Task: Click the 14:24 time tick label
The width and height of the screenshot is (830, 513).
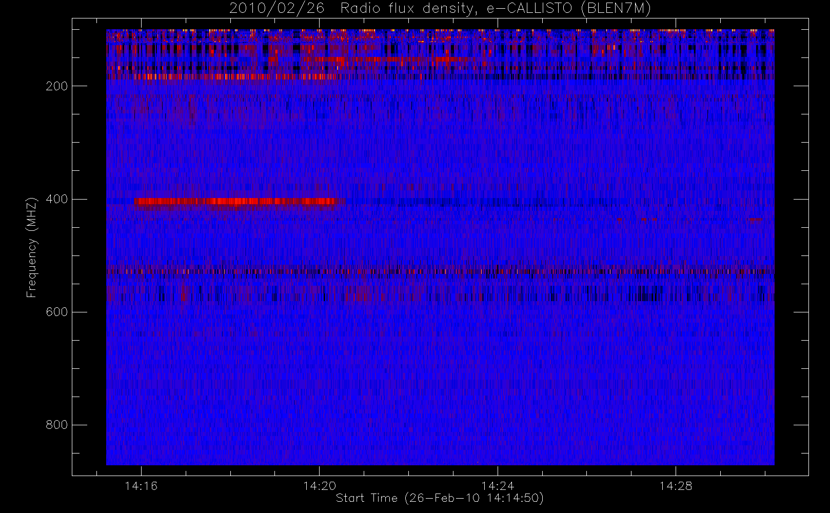Action: (x=498, y=486)
